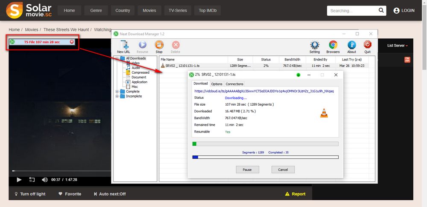Play the video
Screen dimensions: 427x207
19,180
